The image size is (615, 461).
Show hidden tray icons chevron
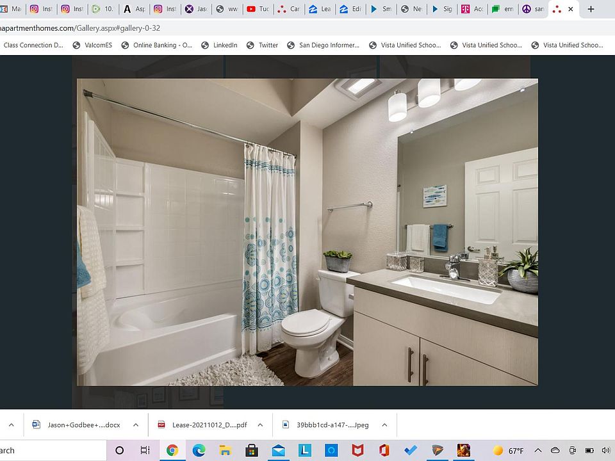click(x=538, y=450)
